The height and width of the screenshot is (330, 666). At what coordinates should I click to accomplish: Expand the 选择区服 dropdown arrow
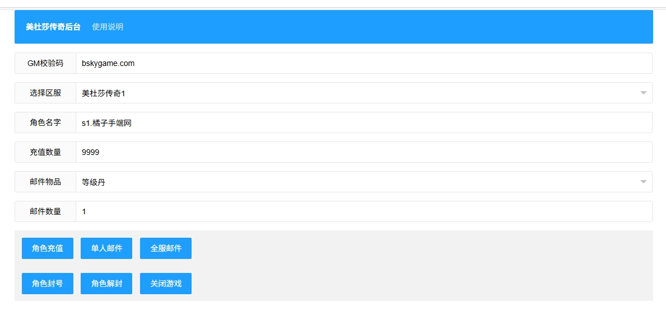point(644,93)
